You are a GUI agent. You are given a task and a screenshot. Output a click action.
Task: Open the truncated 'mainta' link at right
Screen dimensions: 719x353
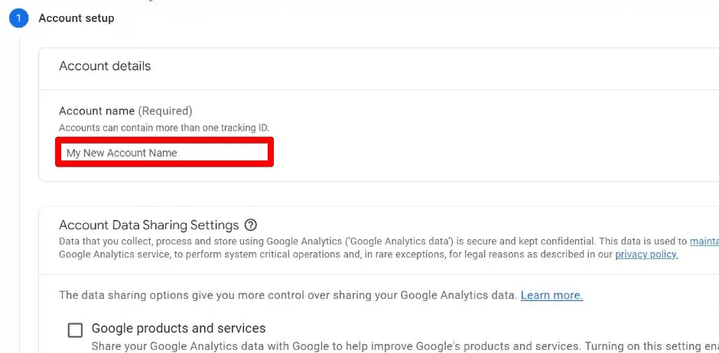(x=704, y=241)
